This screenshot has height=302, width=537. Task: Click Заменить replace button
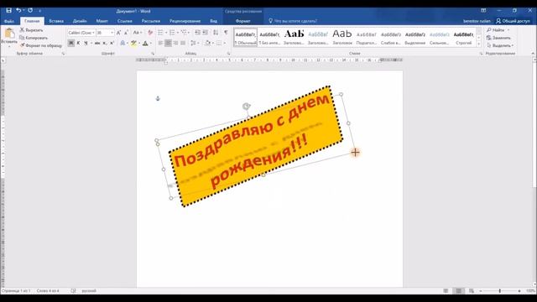[x=498, y=38]
